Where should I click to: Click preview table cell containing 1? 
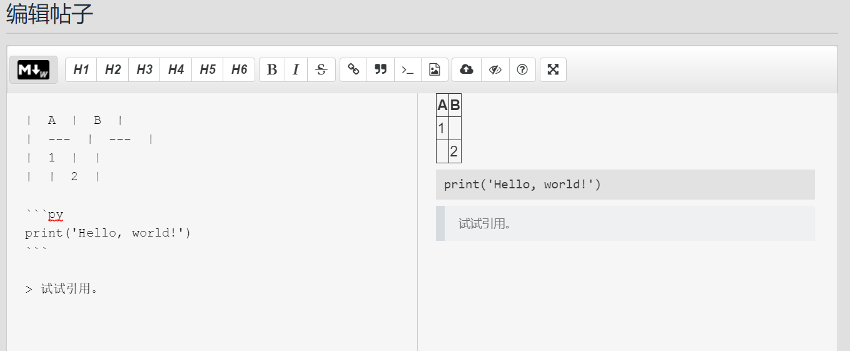(442, 128)
